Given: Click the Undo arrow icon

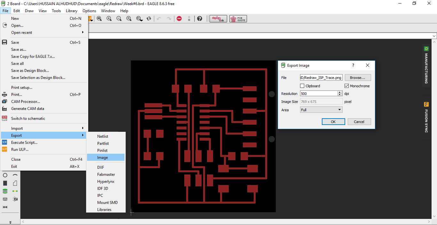Looking at the screenshot, I should point(159,19).
